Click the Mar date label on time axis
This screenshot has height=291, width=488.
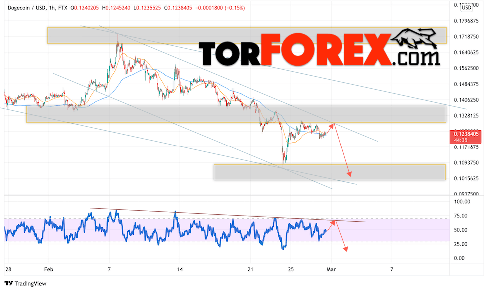point(331,269)
